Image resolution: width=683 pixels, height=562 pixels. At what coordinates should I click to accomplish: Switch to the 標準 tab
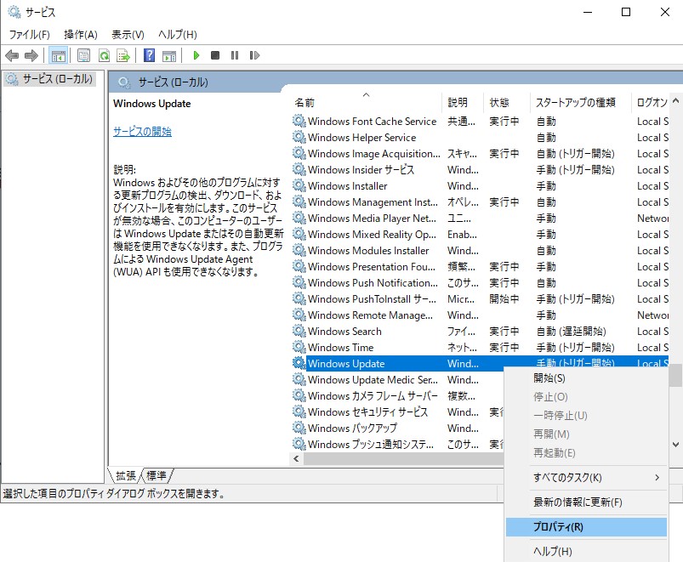pos(157,475)
